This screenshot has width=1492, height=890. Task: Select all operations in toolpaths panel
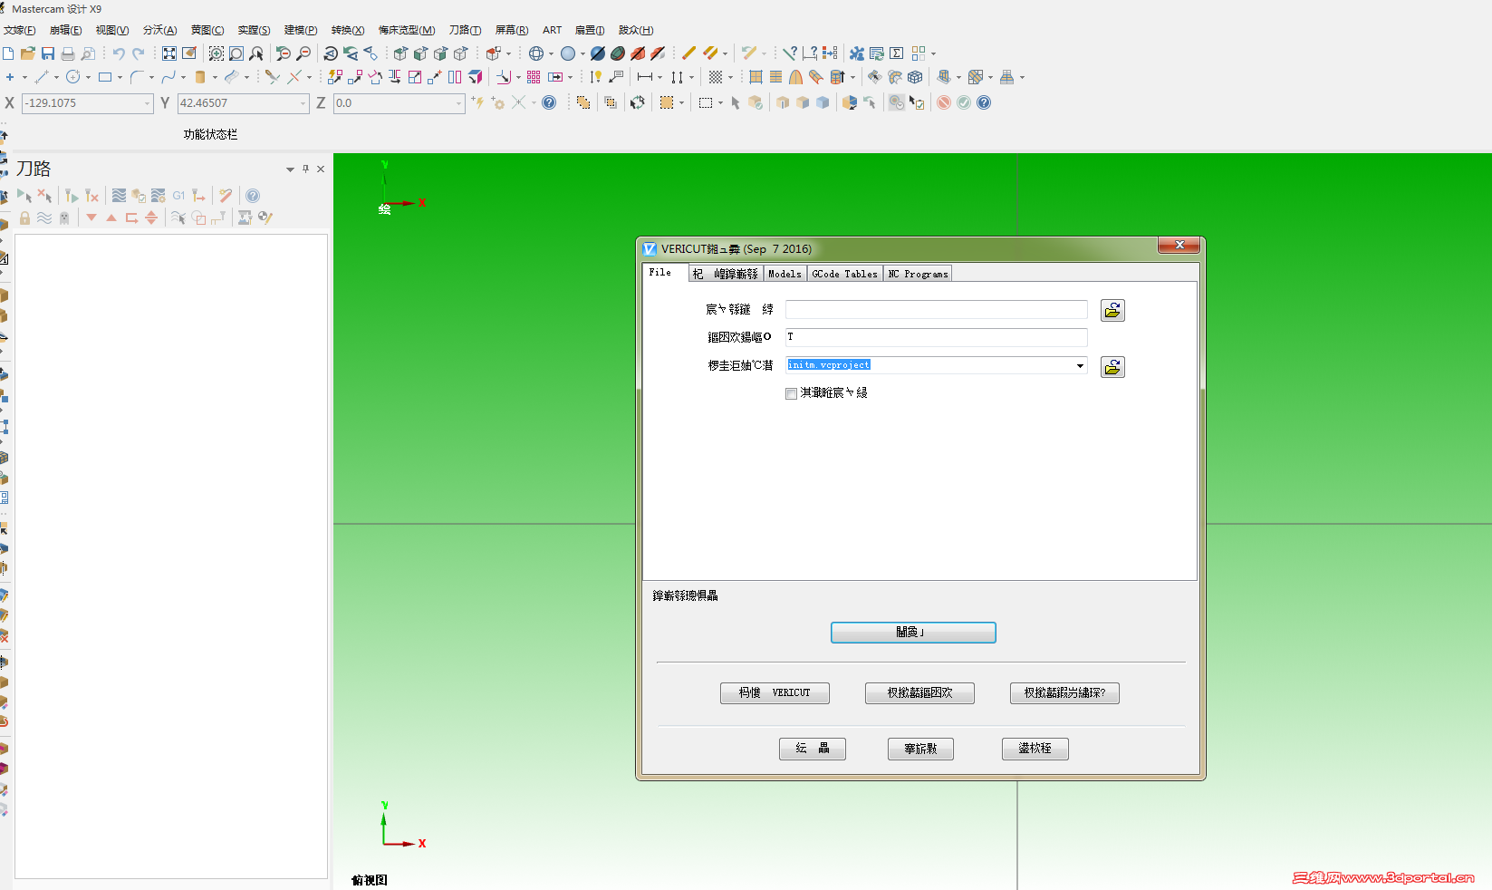point(24,195)
